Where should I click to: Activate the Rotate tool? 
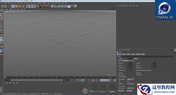(x=20, y=6)
